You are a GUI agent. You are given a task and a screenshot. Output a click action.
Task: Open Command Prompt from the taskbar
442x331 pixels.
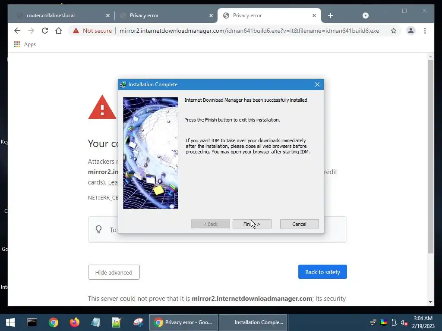coord(32,322)
